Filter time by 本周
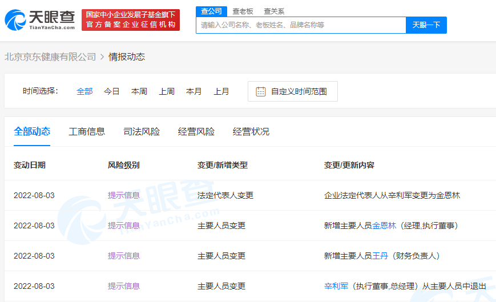The height and width of the screenshot is (302, 496). pos(139,91)
